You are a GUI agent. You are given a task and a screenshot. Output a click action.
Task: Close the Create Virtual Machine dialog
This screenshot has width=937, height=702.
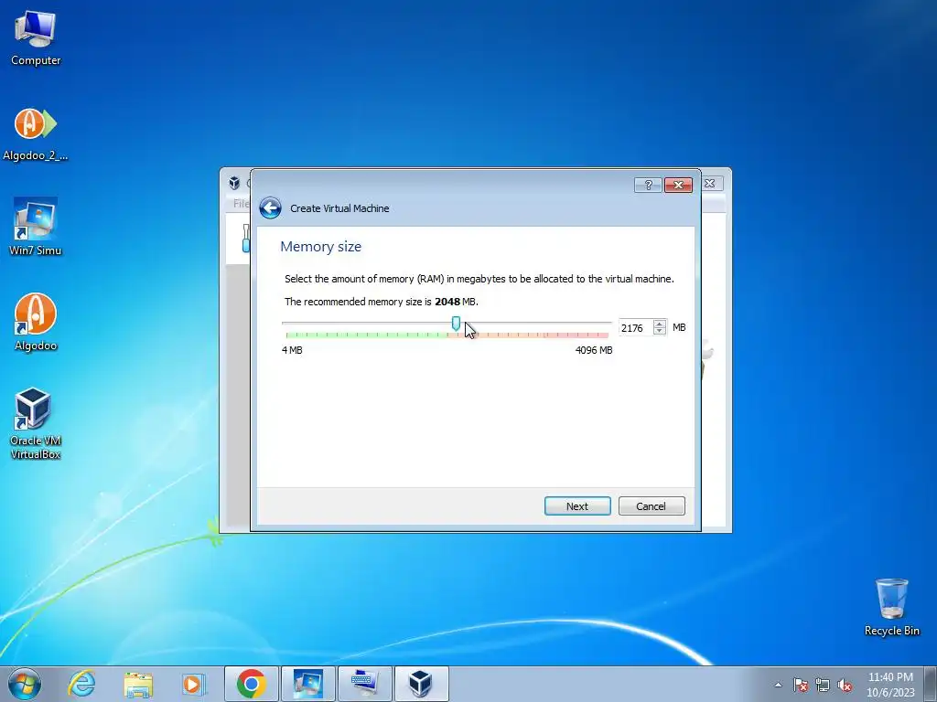tap(678, 185)
